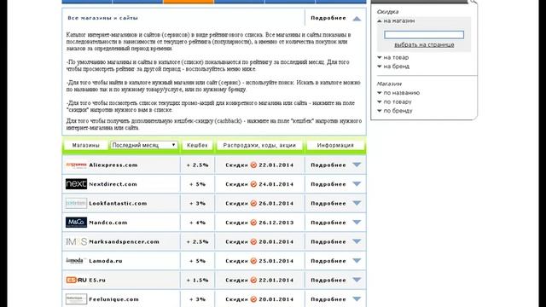Expand details arrow for Lamoda.ru
Viewport: 546px width, 307px height.
pos(357,260)
